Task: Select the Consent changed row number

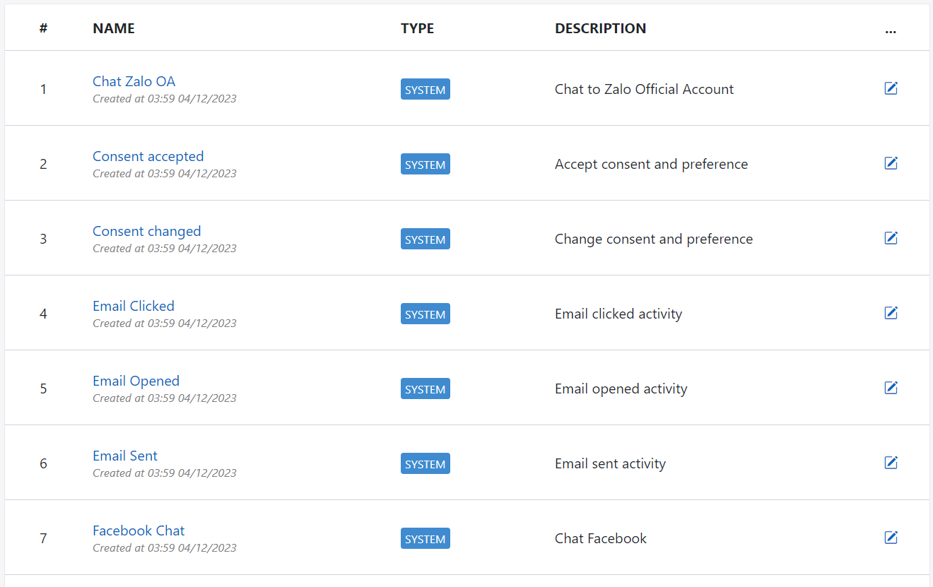Action: pos(43,238)
